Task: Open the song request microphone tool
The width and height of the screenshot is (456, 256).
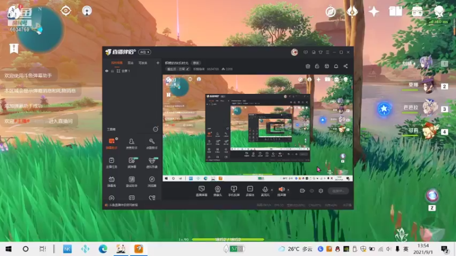Action: click(152, 143)
